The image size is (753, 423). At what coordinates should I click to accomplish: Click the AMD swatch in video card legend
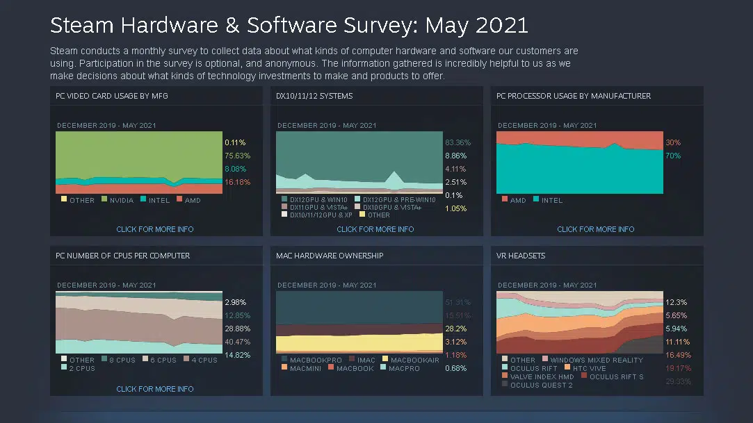coord(179,199)
